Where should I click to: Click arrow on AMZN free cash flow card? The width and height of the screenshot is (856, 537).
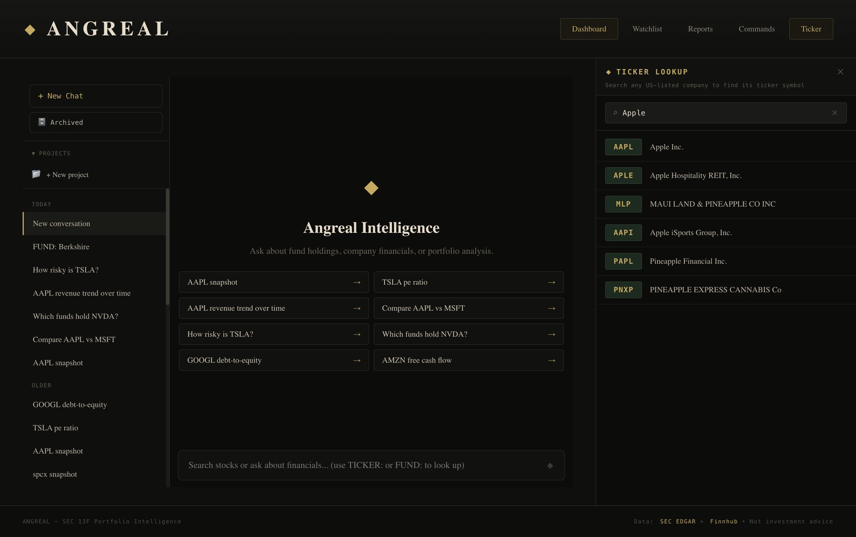(x=552, y=361)
